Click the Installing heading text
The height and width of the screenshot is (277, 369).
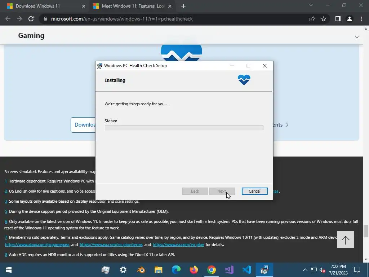[x=115, y=80]
